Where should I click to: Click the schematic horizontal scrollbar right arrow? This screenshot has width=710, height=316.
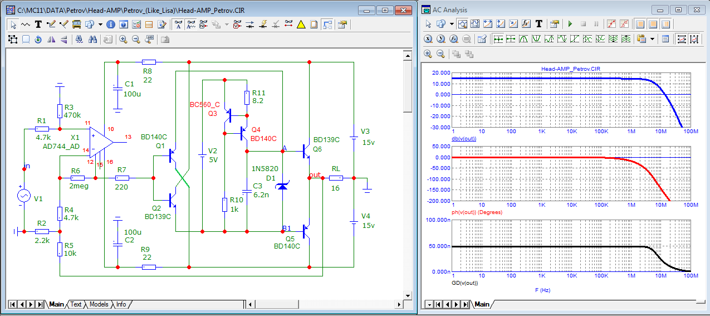pos(399,304)
